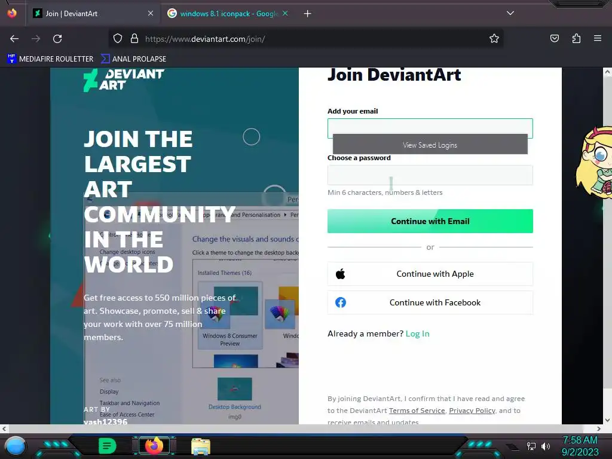Choose View Saved Logins from the autofill popup
Screen dimensions: 612x459
pyautogui.click(x=430, y=145)
